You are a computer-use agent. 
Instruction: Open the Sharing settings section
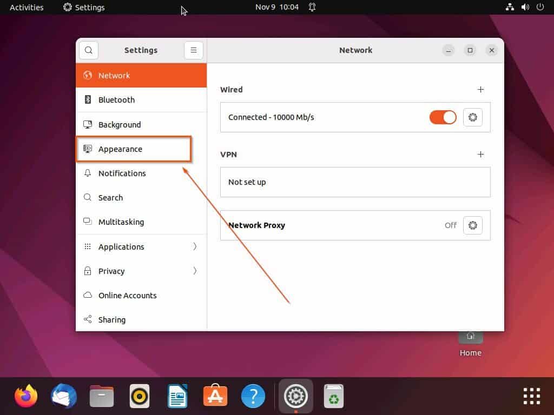click(111, 319)
